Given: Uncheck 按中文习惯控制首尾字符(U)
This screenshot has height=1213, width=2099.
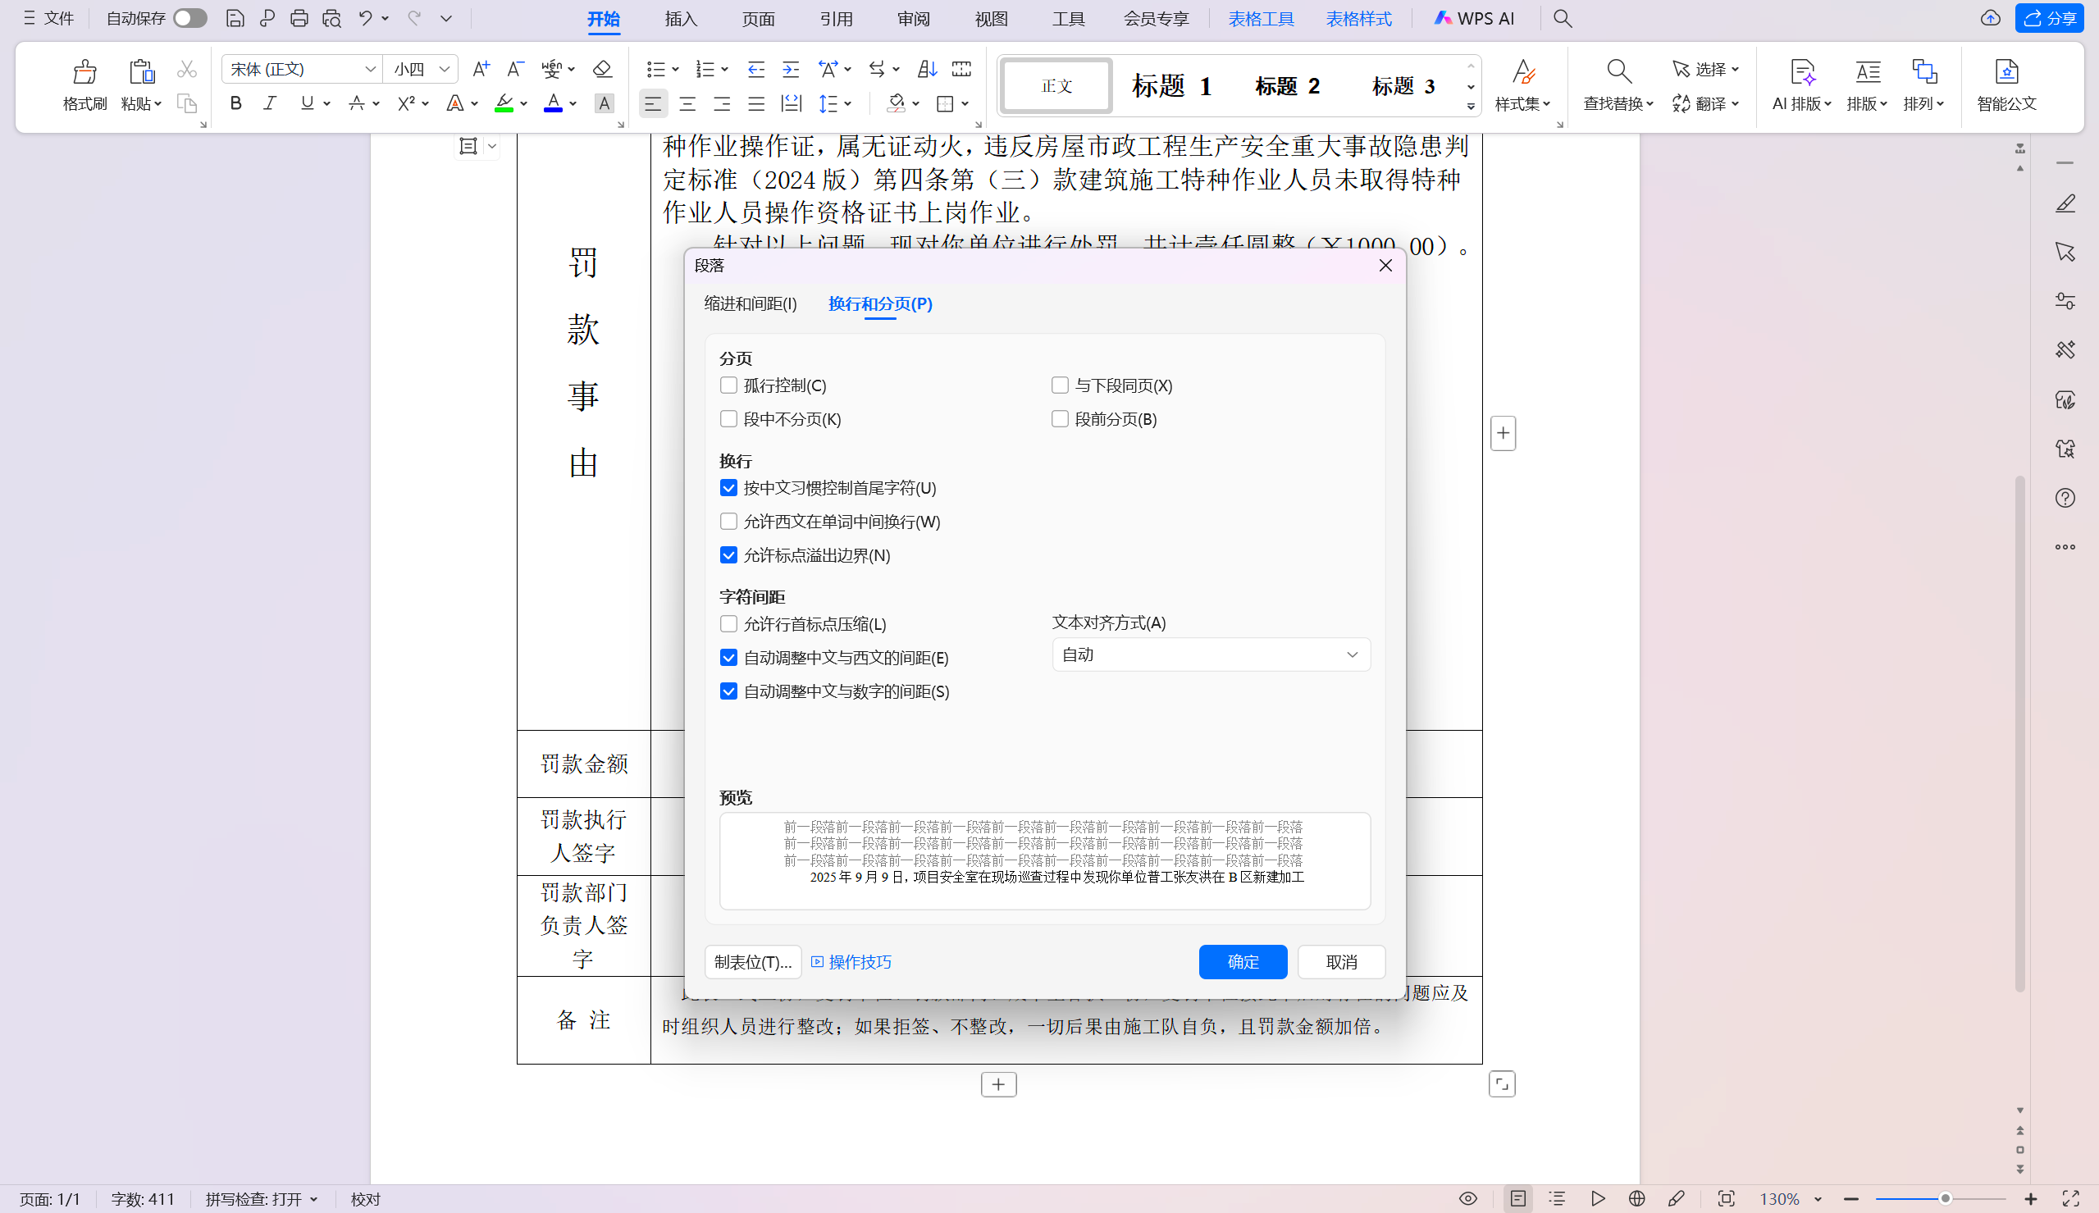Looking at the screenshot, I should (729, 487).
